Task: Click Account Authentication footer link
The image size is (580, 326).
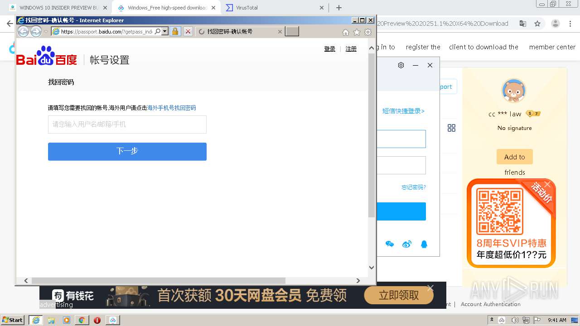Action: click(491, 304)
